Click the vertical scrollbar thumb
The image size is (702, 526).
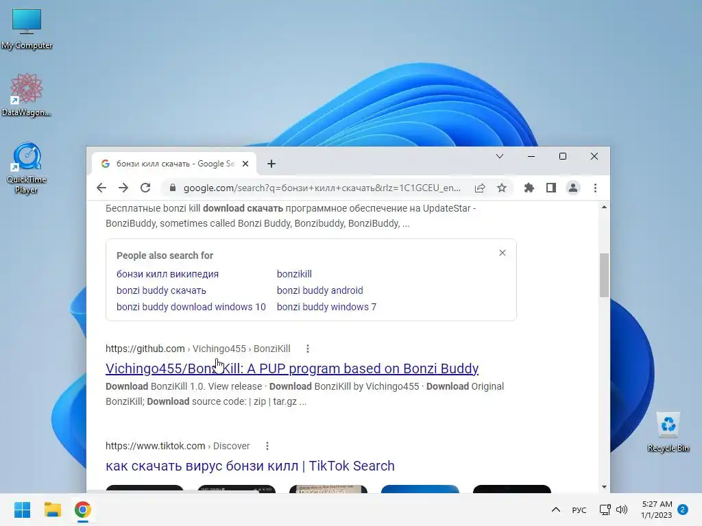(604, 275)
